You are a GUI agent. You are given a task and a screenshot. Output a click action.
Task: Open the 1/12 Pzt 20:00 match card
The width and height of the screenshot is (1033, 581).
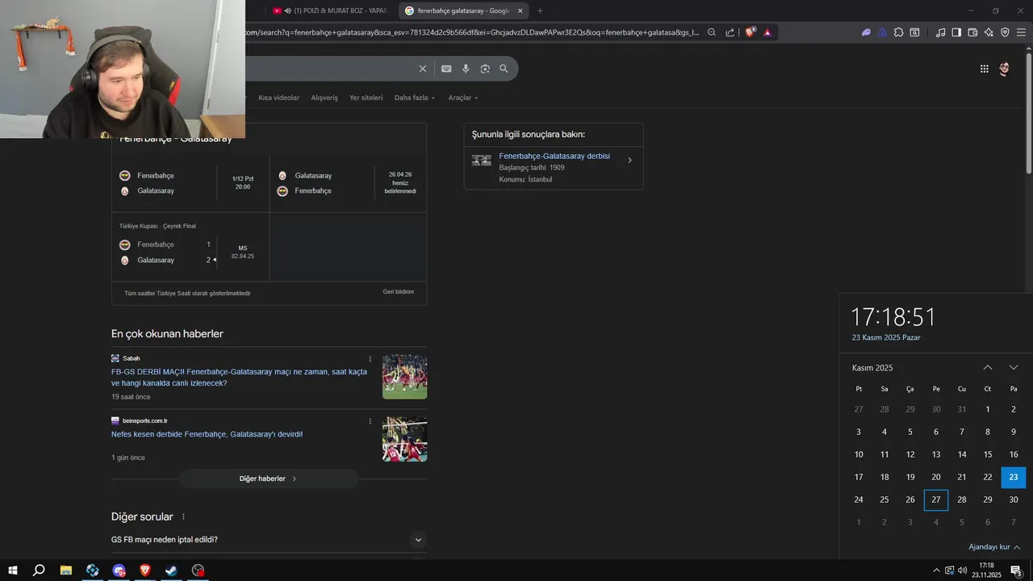click(190, 183)
